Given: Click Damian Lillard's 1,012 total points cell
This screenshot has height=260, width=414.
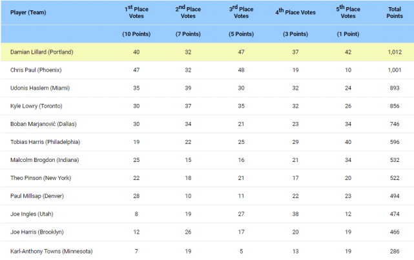Looking at the screenshot, I should click(x=395, y=52).
